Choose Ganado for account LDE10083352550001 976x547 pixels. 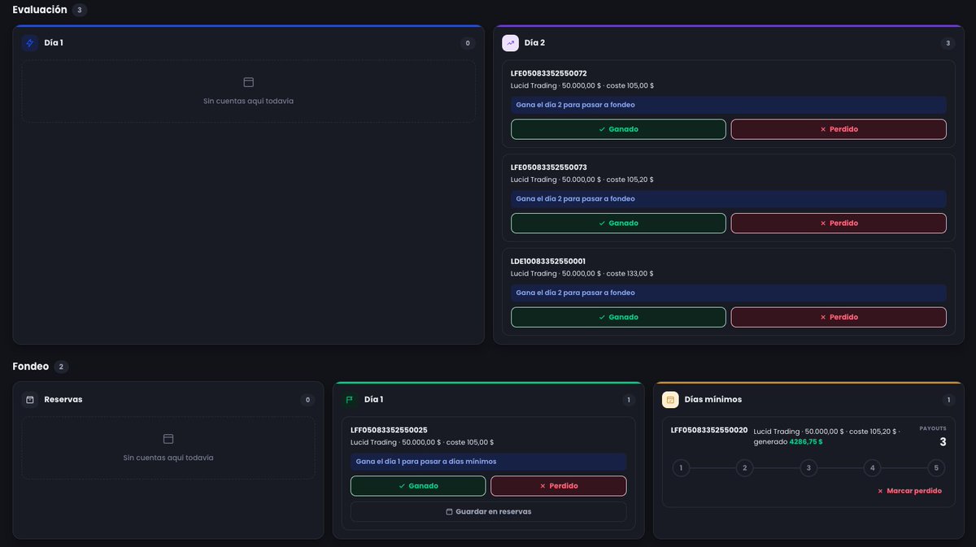coord(618,317)
